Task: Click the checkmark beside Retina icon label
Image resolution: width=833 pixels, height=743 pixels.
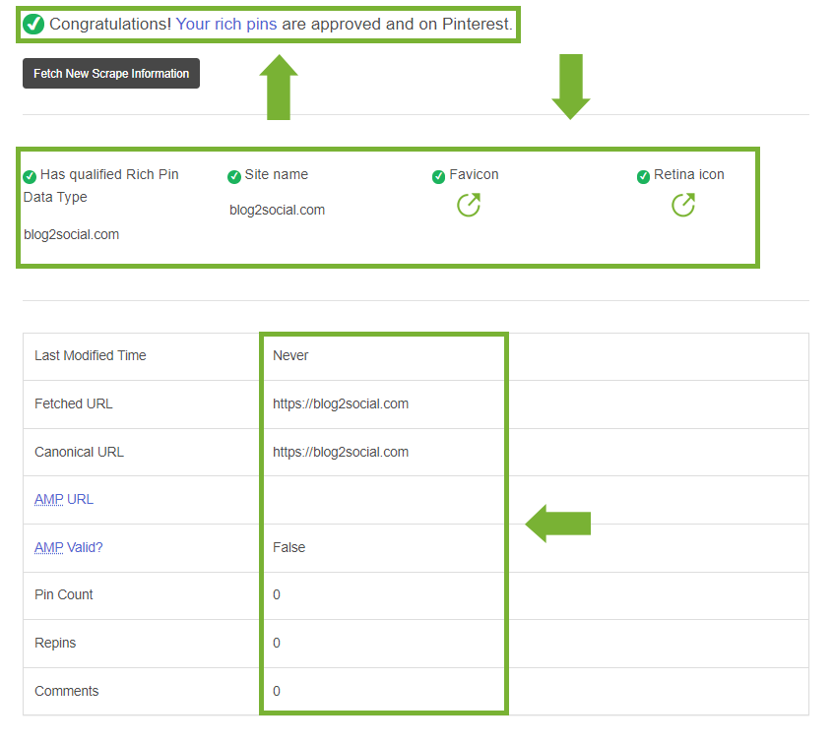Action: [x=643, y=177]
